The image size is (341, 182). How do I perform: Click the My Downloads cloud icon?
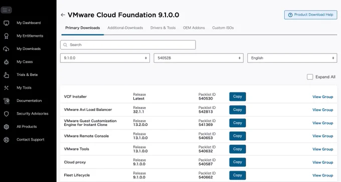click(7, 49)
